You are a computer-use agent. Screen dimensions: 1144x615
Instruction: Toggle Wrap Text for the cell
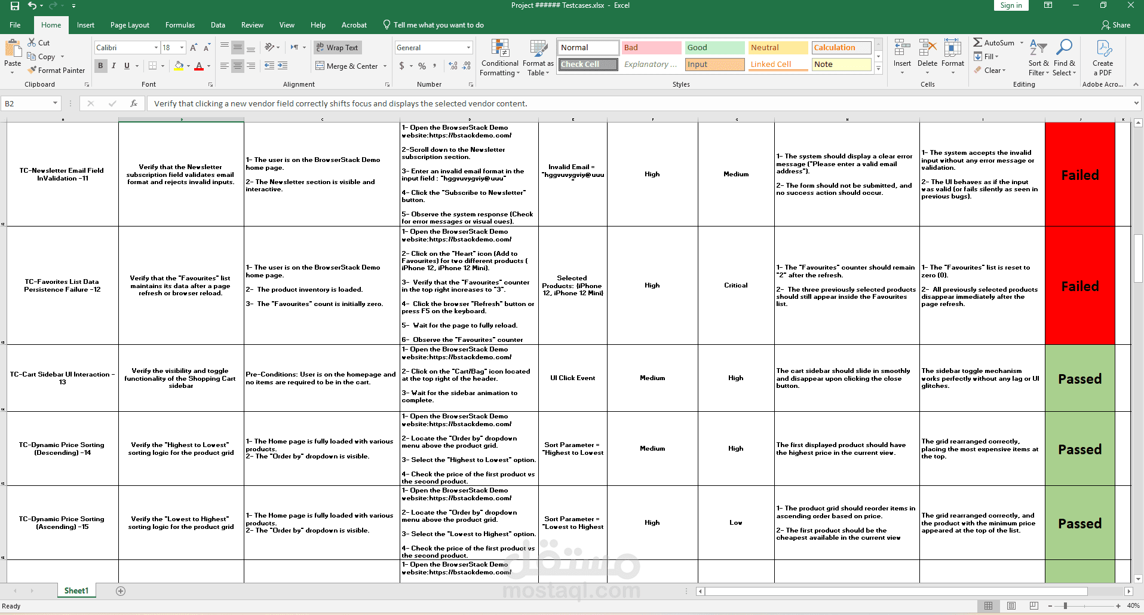point(338,48)
